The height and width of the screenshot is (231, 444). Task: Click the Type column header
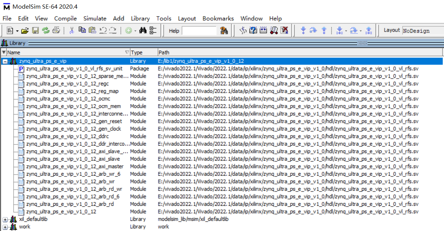click(144, 52)
